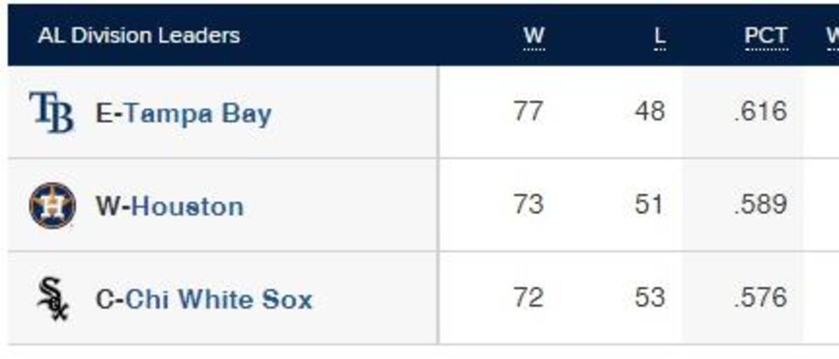Viewport: 839px width, 359px height.
Task: Click Houston's 73 wins cell
Action: click(x=528, y=205)
